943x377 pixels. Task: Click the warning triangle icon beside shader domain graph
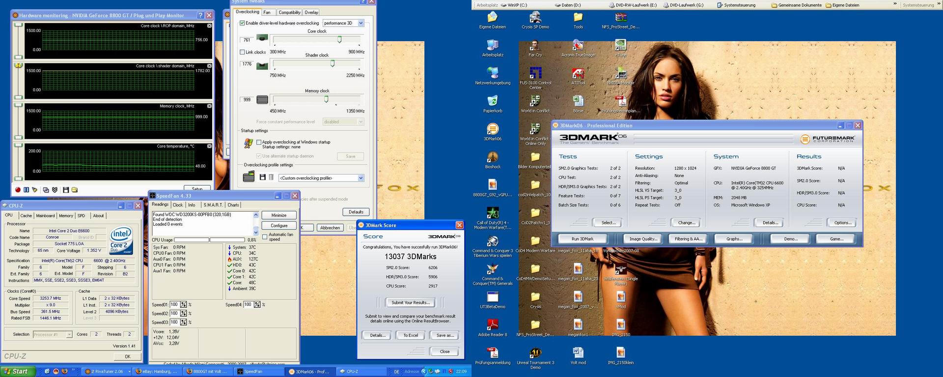click(19, 65)
